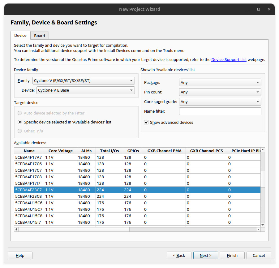Expand the Pin count dropdown
The width and height of the screenshot is (279, 268).
pyautogui.click(x=220, y=92)
